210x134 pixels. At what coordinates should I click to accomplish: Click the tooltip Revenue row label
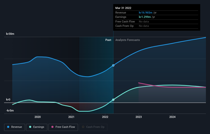pyautogui.click(x=121, y=13)
